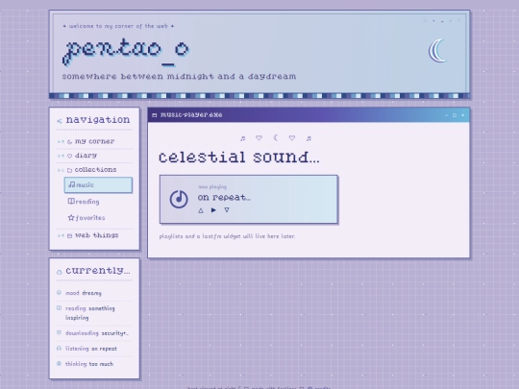Click the crescent moon icon in the header

pyautogui.click(x=438, y=51)
